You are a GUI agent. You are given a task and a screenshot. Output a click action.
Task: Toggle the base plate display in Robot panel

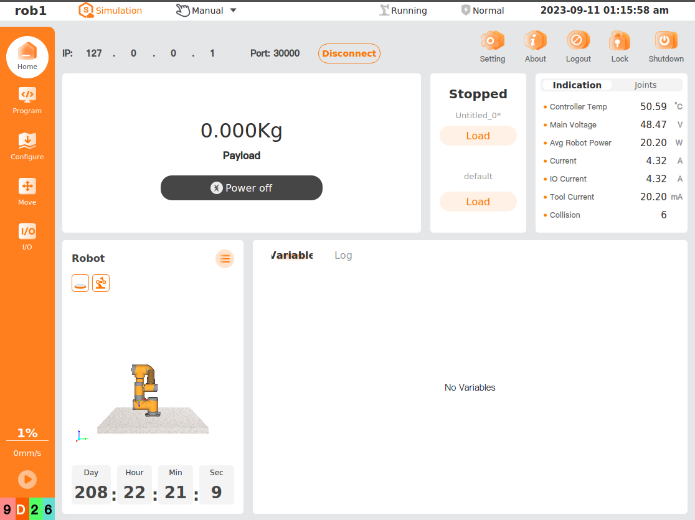80,283
